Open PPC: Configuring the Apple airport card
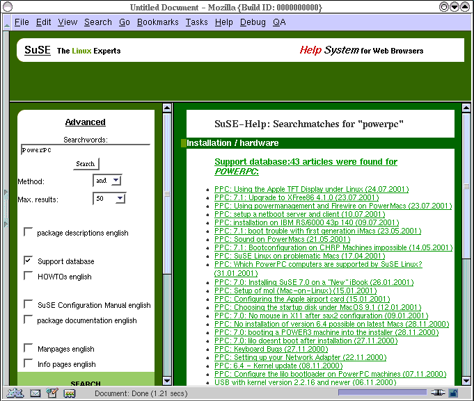 302,299
